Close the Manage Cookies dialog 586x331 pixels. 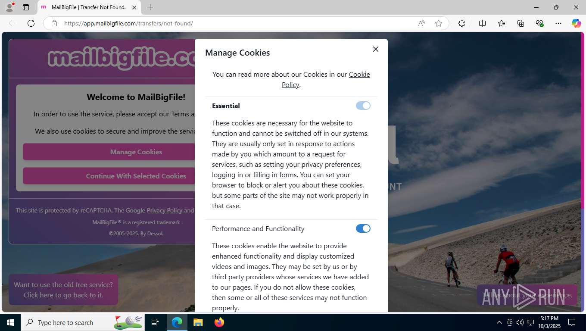pyautogui.click(x=376, y=49)
